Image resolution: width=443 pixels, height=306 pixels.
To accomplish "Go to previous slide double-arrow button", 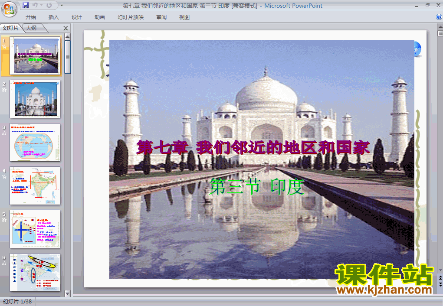I will coord(440,278).
